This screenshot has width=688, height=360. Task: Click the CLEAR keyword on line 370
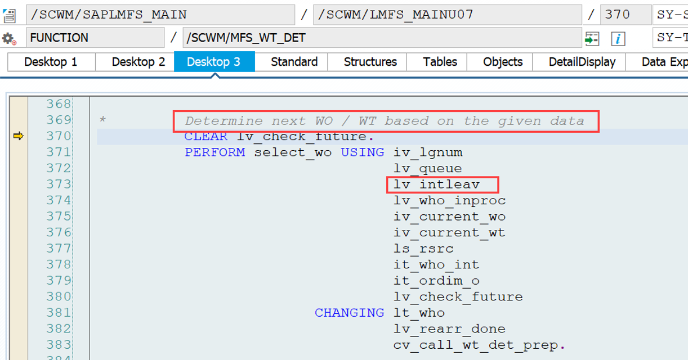[206, 136]
